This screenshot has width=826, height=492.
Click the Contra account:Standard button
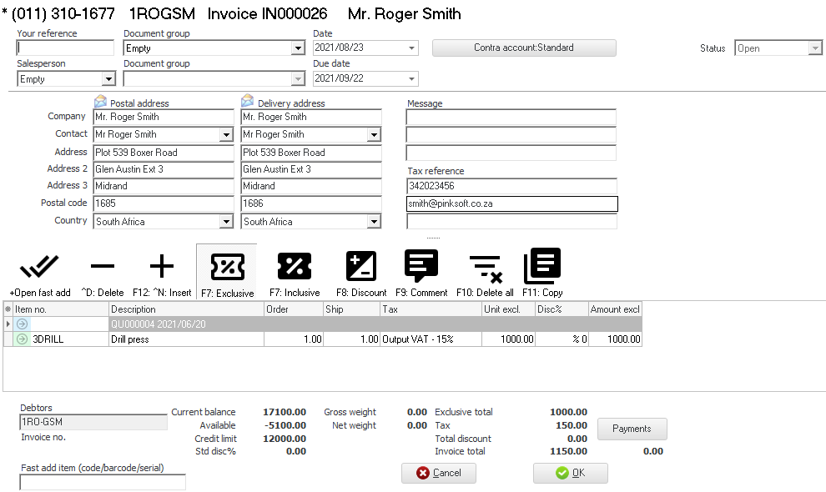[524, 48]
